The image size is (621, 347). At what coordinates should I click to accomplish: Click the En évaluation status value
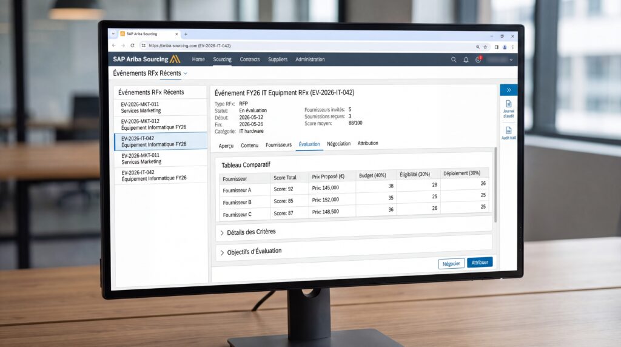click(x=253, y=110)
